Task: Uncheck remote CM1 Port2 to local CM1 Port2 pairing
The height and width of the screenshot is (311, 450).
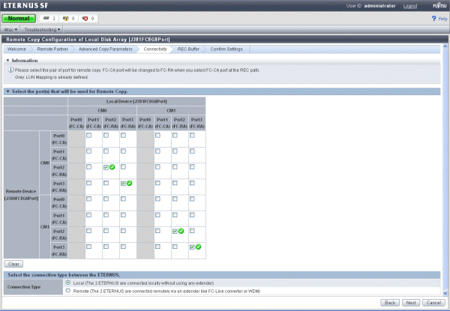Action: [175, 232]
